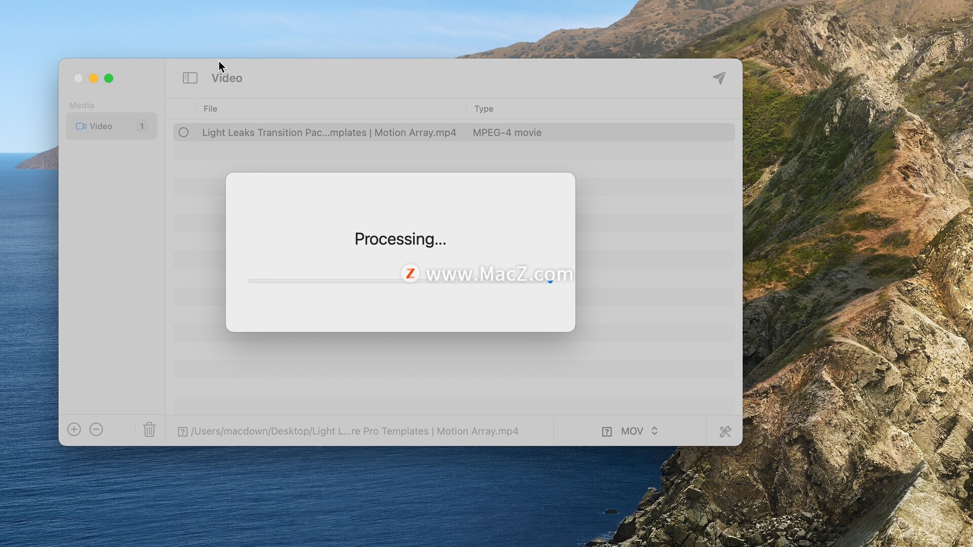Click the Media section label
Image resolution: width=973 pixels, height=547 pixels.
tap(82, 105)
